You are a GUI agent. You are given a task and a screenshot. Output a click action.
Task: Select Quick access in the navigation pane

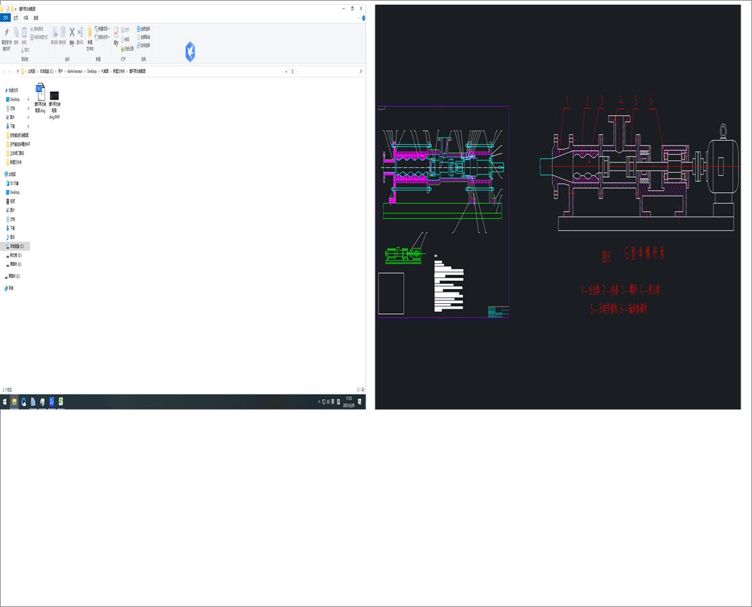click(x=12, y=90)
